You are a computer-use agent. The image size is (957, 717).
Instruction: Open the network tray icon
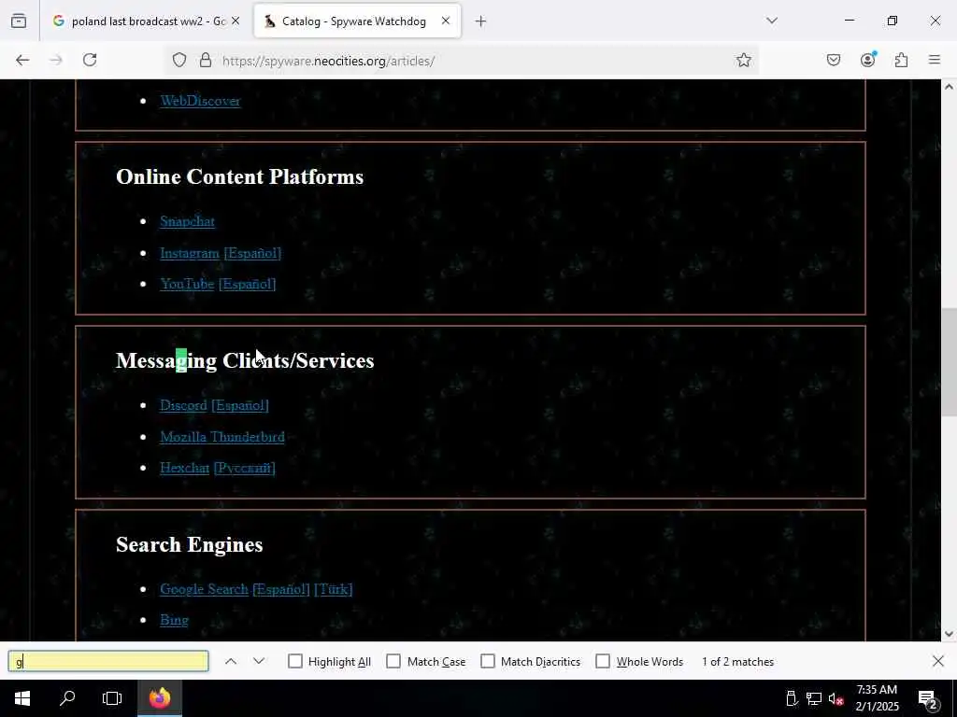coord(814,698)
